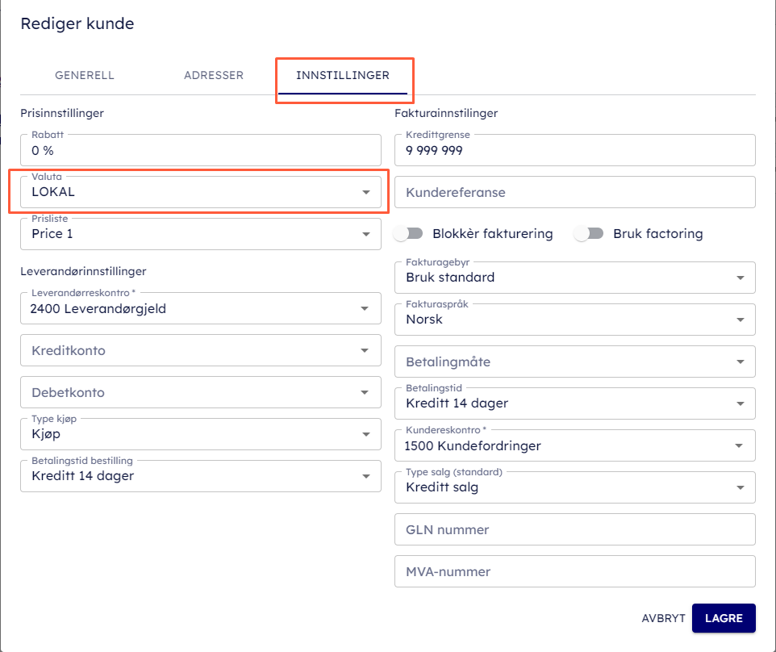Focus the GLN nummer field

pos(574,529)
